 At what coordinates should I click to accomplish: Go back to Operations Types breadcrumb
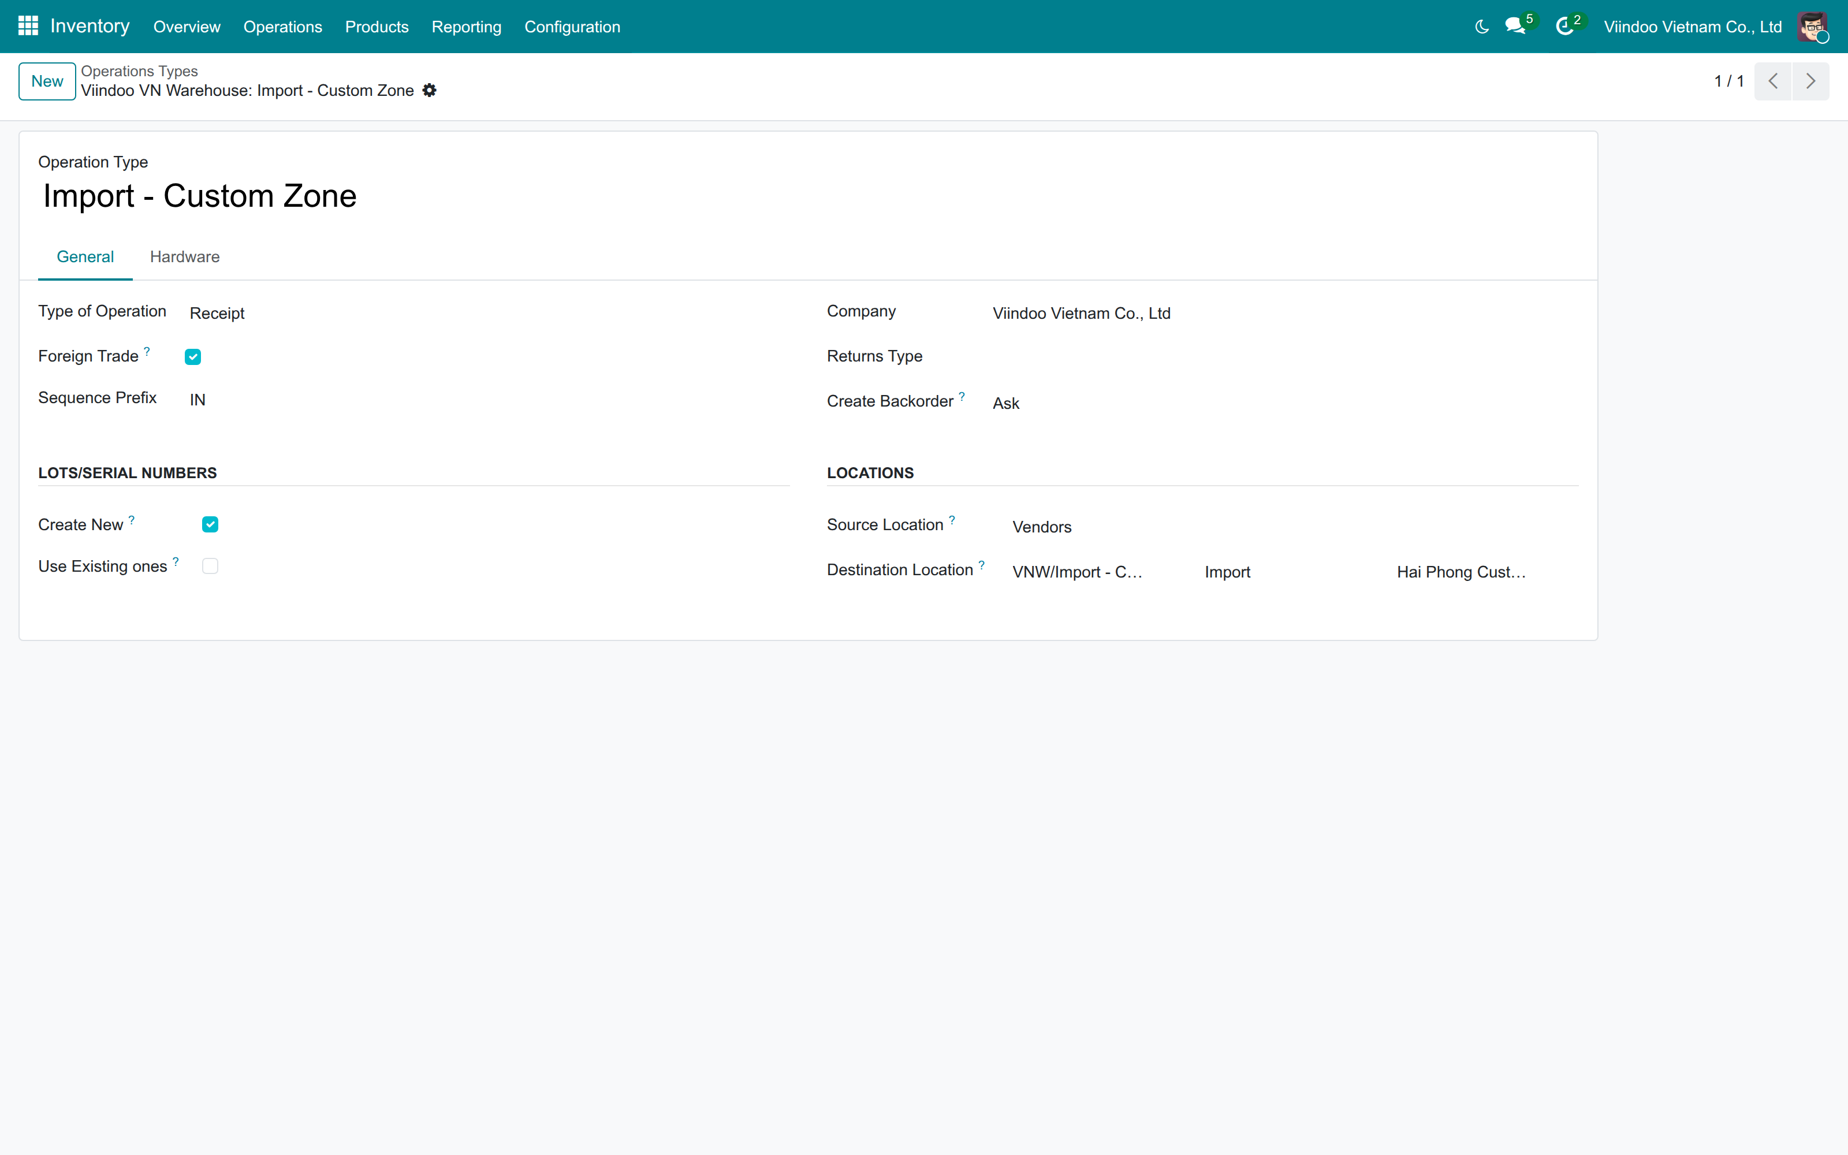[139, 71]
